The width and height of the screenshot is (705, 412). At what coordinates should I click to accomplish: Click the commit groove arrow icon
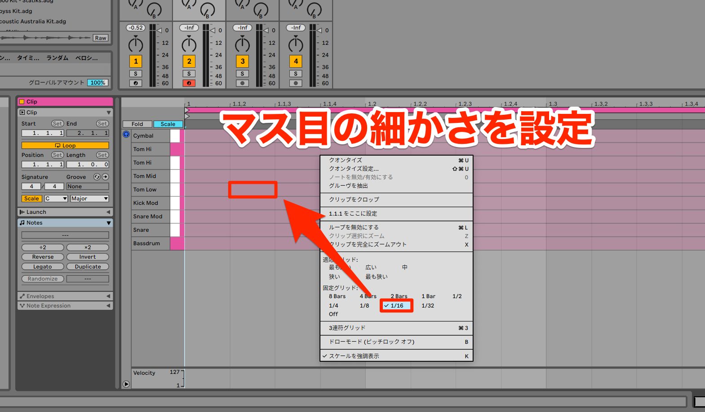[x=105, y=177]
